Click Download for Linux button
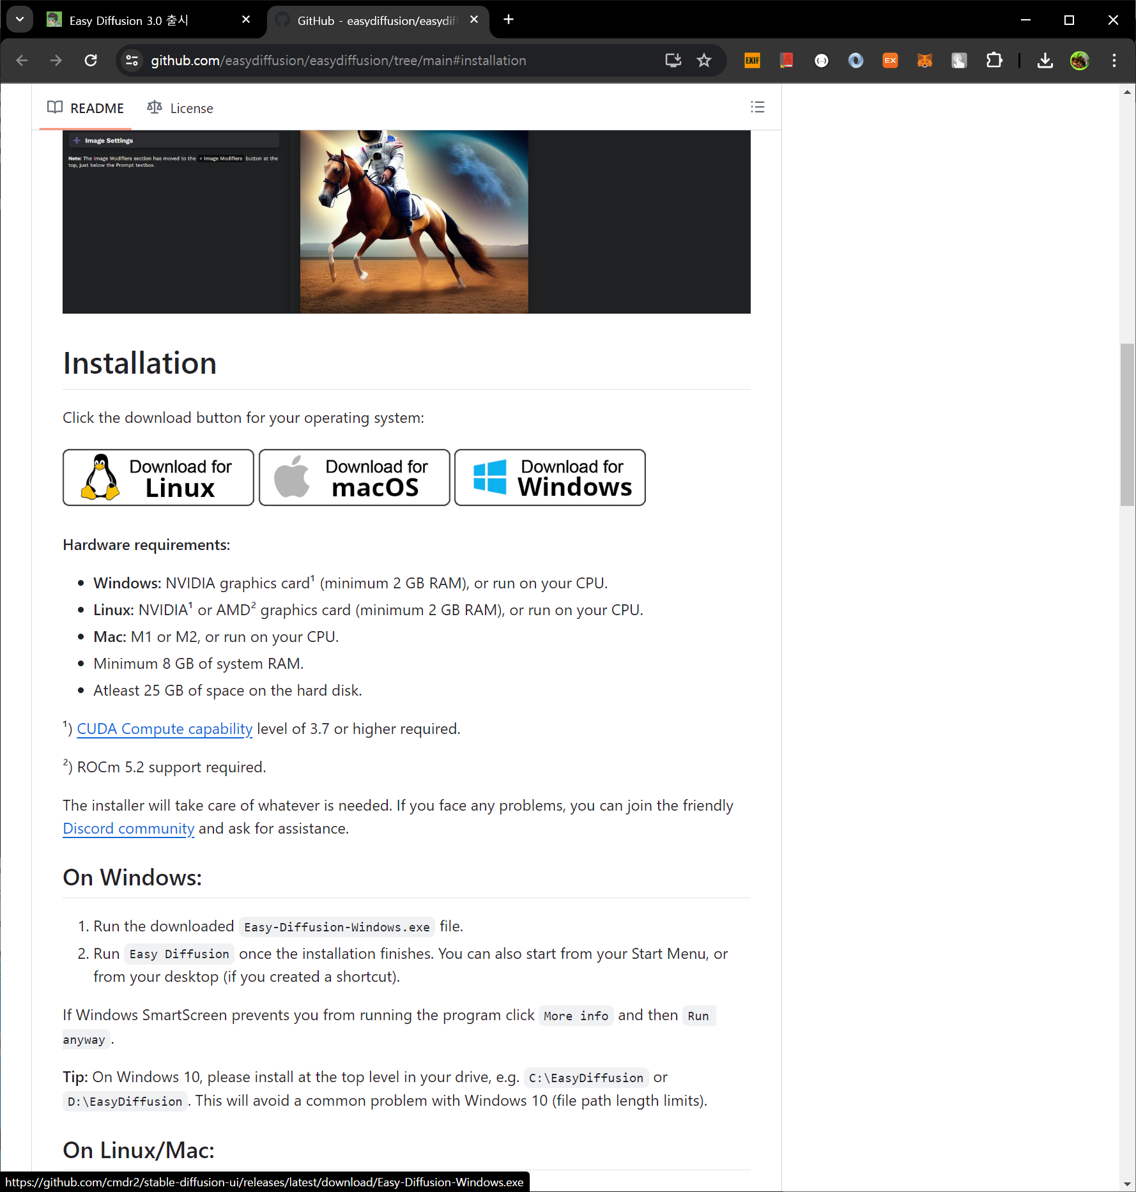This screenshot has width=1136, height=1192. click(158, 477)
